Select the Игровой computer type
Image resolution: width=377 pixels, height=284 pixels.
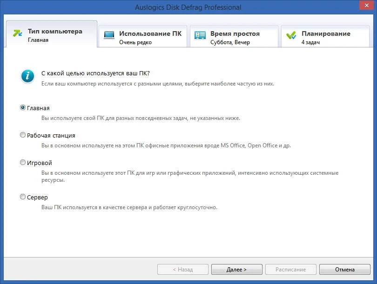(x=23, y=162)
